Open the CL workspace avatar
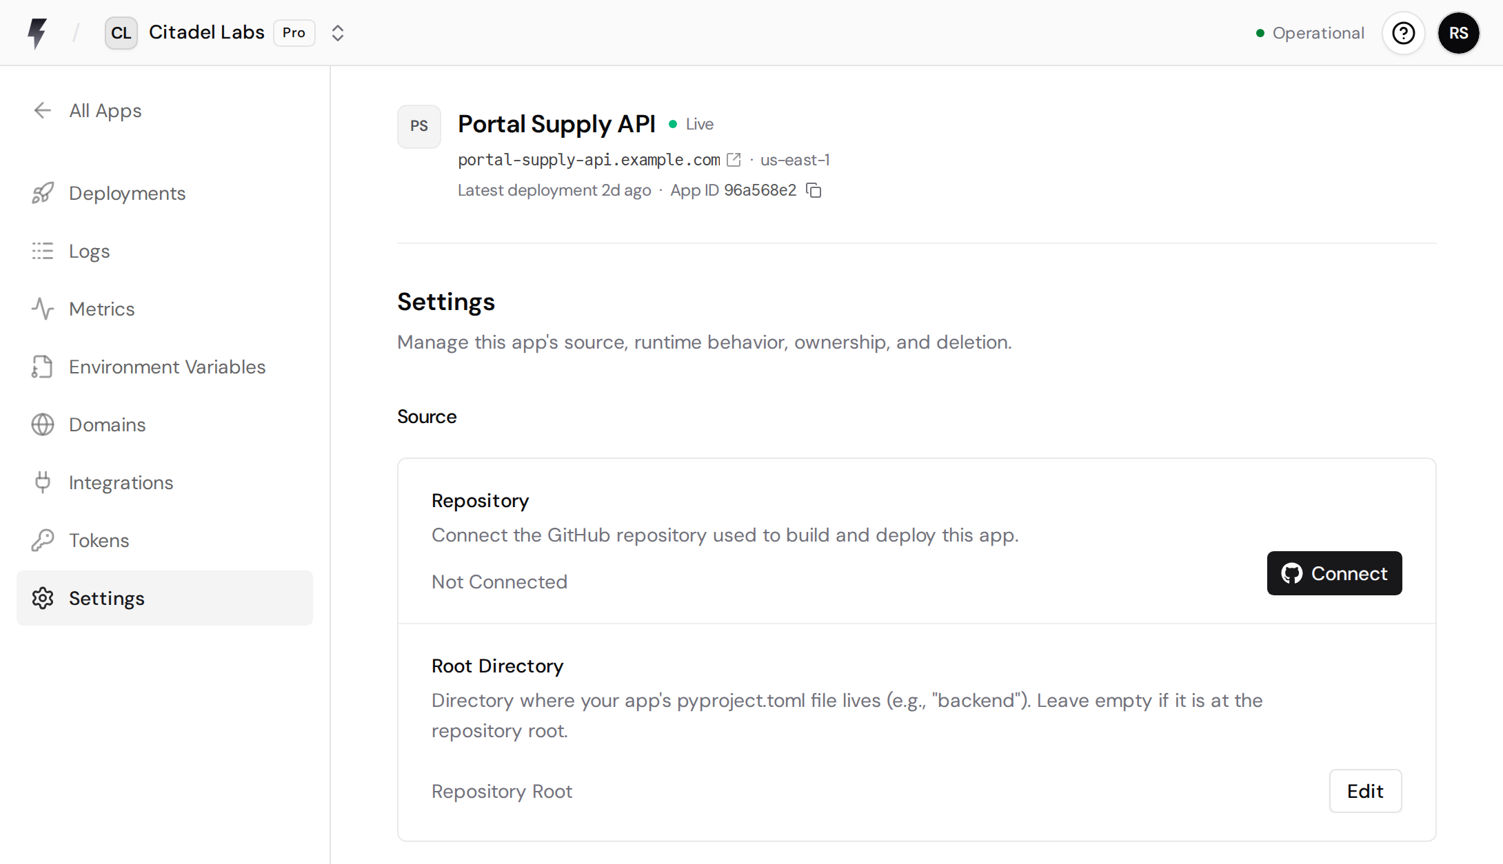This screenshot has width=1503, height=864. point(121,33)
